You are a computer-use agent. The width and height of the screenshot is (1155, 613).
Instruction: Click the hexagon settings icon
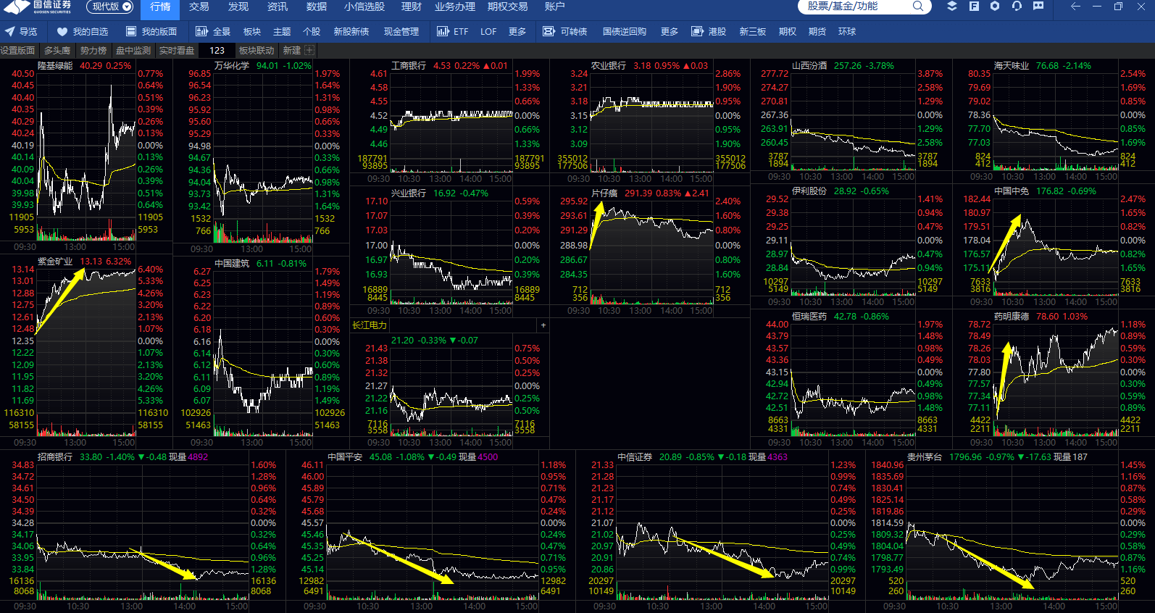click(x=995, y=7)
